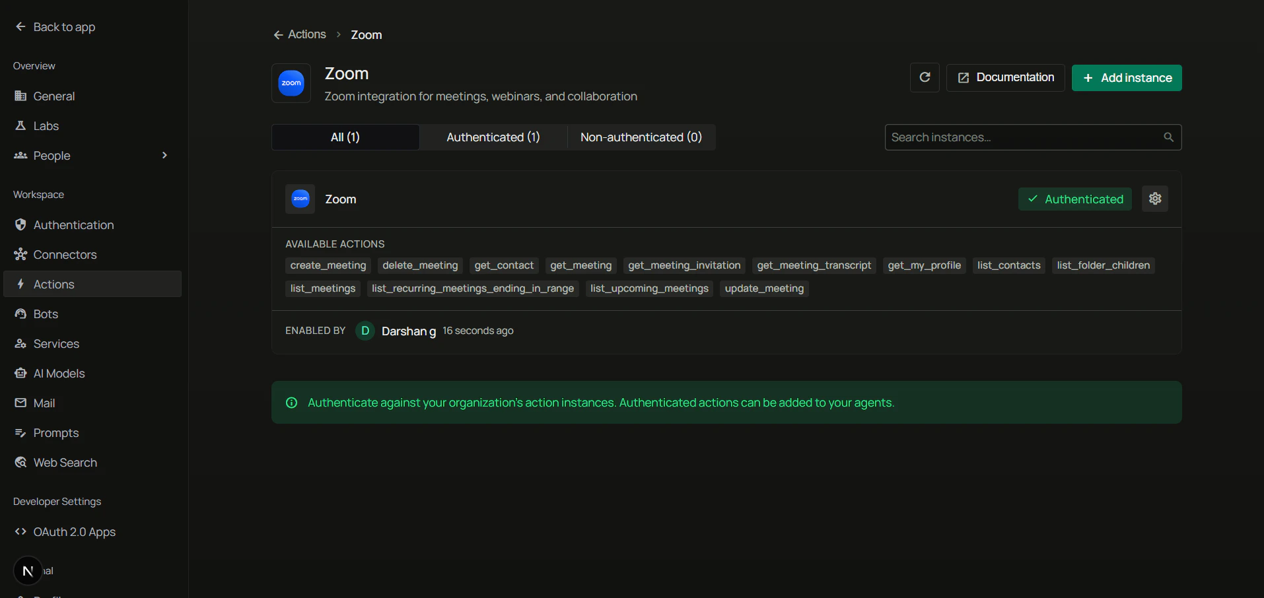Click the list_upcoming_meetings action tag

pyautogui.click(x=649, y=288)
